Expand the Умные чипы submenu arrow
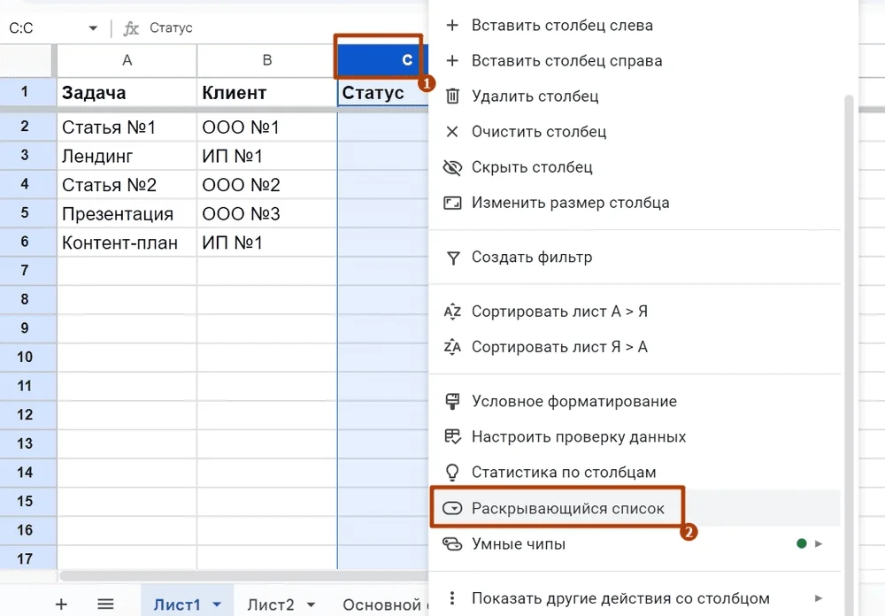Viewport: 885px width, 616px height. tap(819, 543)
